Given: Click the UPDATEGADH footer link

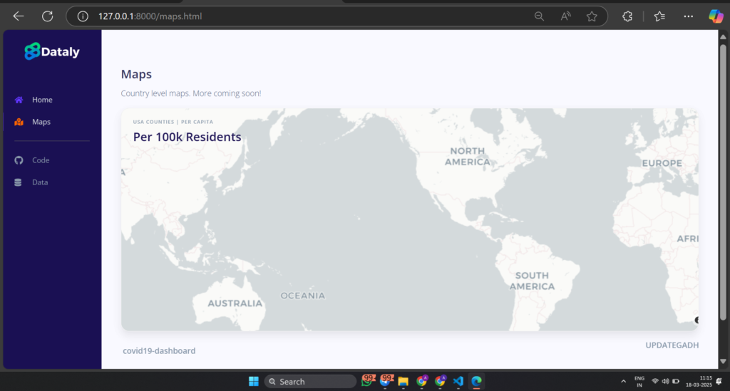Looking at the screenshot, I should [672, 345].
